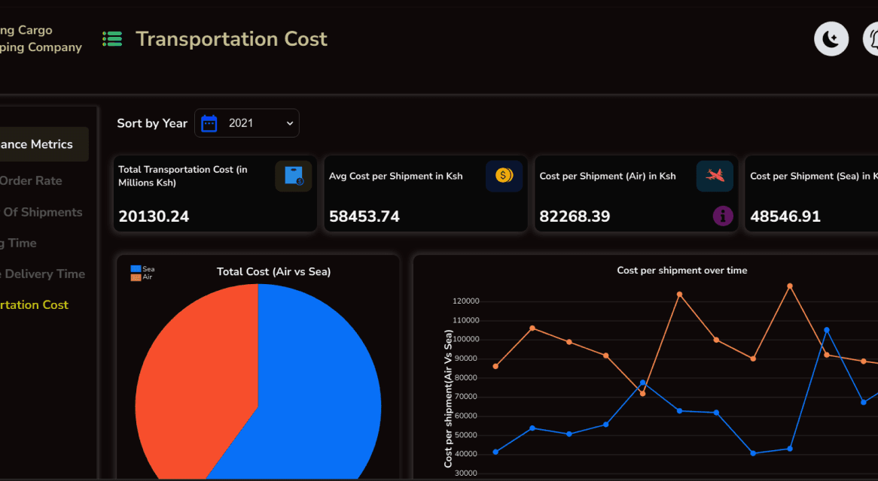This screenshot has width=878, height=481.
Task: Open the notifications bell icon
Action: pyautogui.click(x=871, y=39)
